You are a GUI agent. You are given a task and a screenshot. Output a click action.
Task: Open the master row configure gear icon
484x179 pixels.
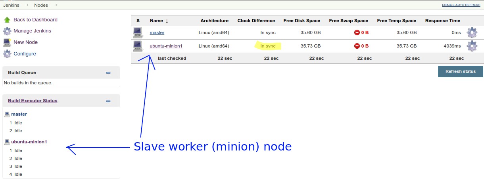[472, 32]
